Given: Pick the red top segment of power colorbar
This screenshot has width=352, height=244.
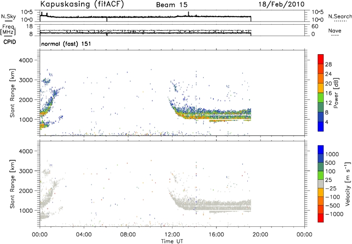Looking at the screenshot, I should [321, 59].
